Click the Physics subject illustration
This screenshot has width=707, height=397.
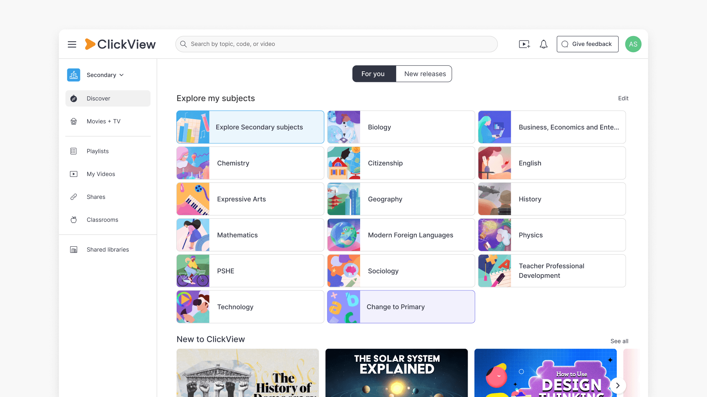pyautogui.click(x=495, y=235)
